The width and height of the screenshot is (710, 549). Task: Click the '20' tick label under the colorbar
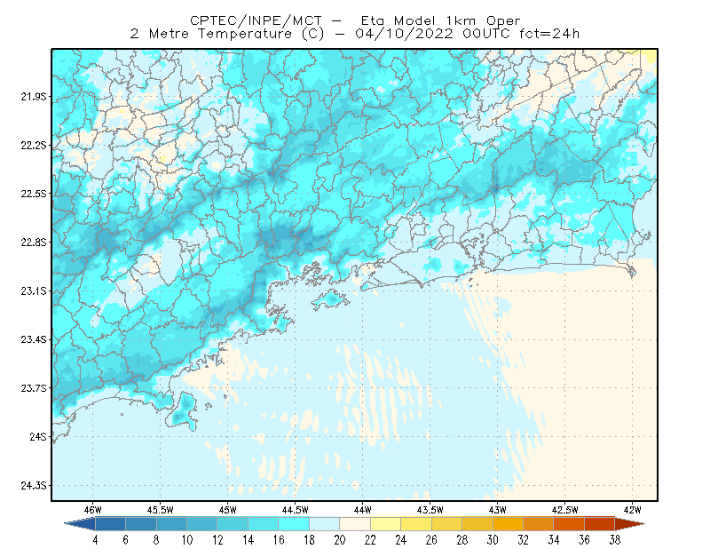pos(340,540)
